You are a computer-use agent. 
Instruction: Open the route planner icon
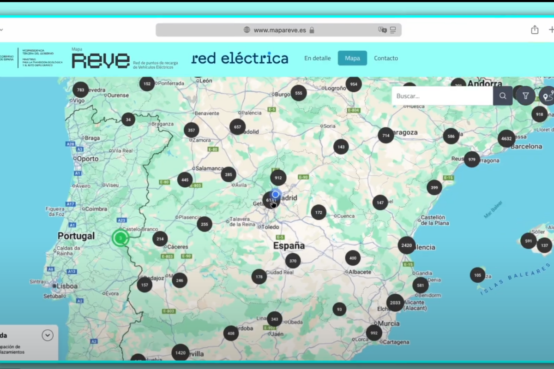547,96
